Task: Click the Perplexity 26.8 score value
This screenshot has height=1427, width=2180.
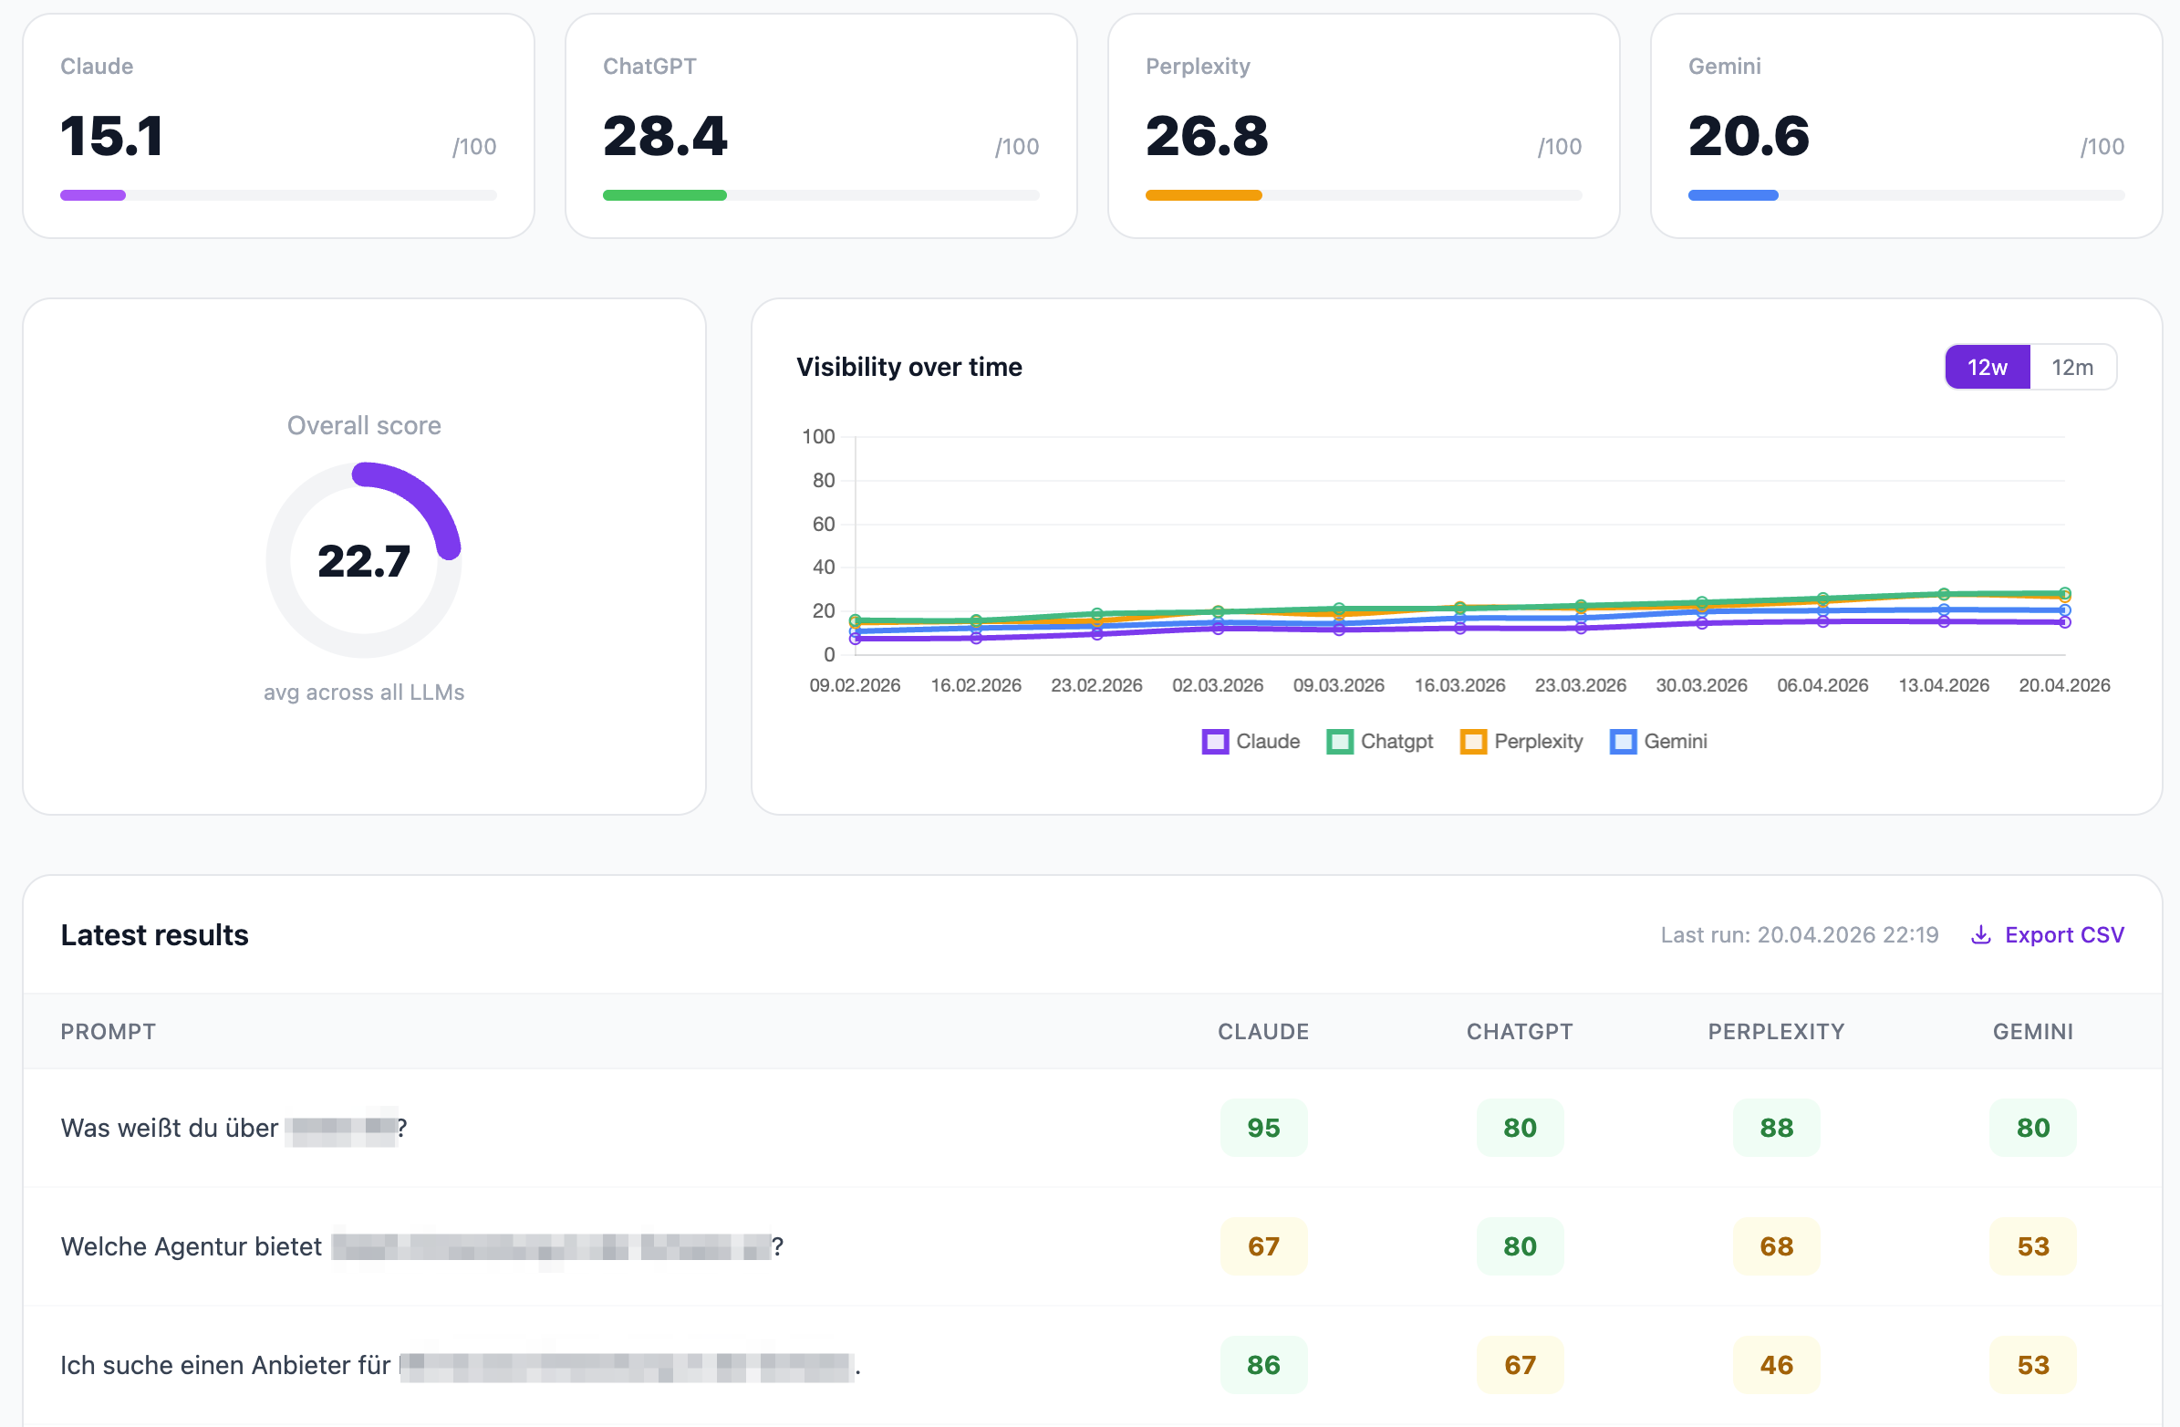Action: [x=1208, y=137]
